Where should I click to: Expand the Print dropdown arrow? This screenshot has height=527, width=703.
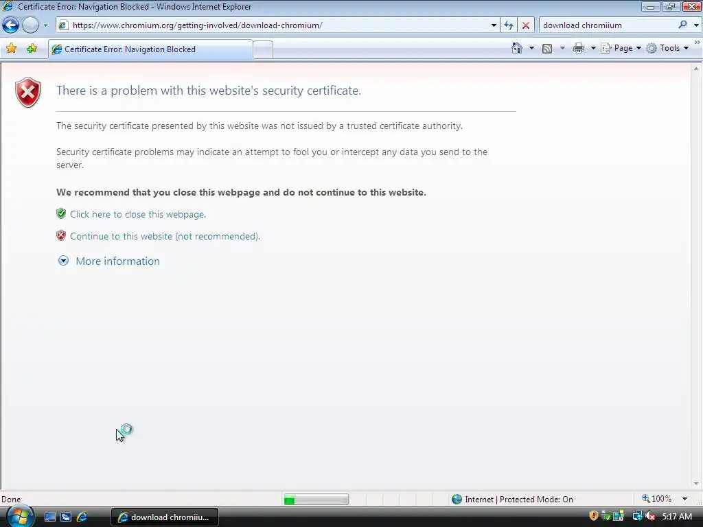592,48
